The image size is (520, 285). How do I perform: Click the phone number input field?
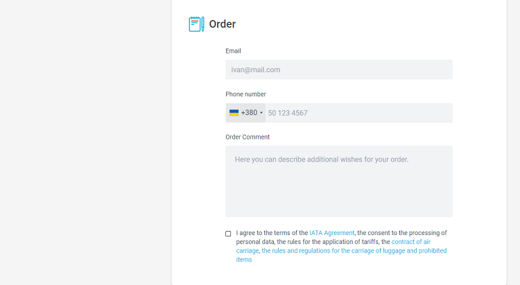pyautogui.click(x=359, y=113)
